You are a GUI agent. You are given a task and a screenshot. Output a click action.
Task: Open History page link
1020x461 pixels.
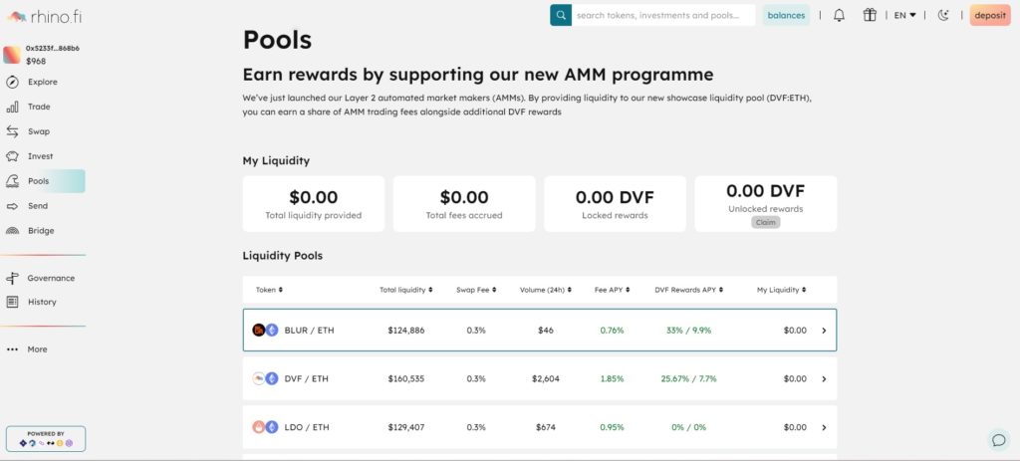(42, 302)
